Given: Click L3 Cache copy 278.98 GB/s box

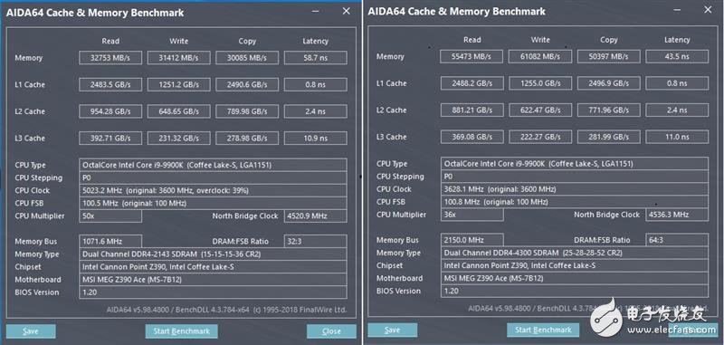Looking at the screenshot, I should click(x=247, y=139).
